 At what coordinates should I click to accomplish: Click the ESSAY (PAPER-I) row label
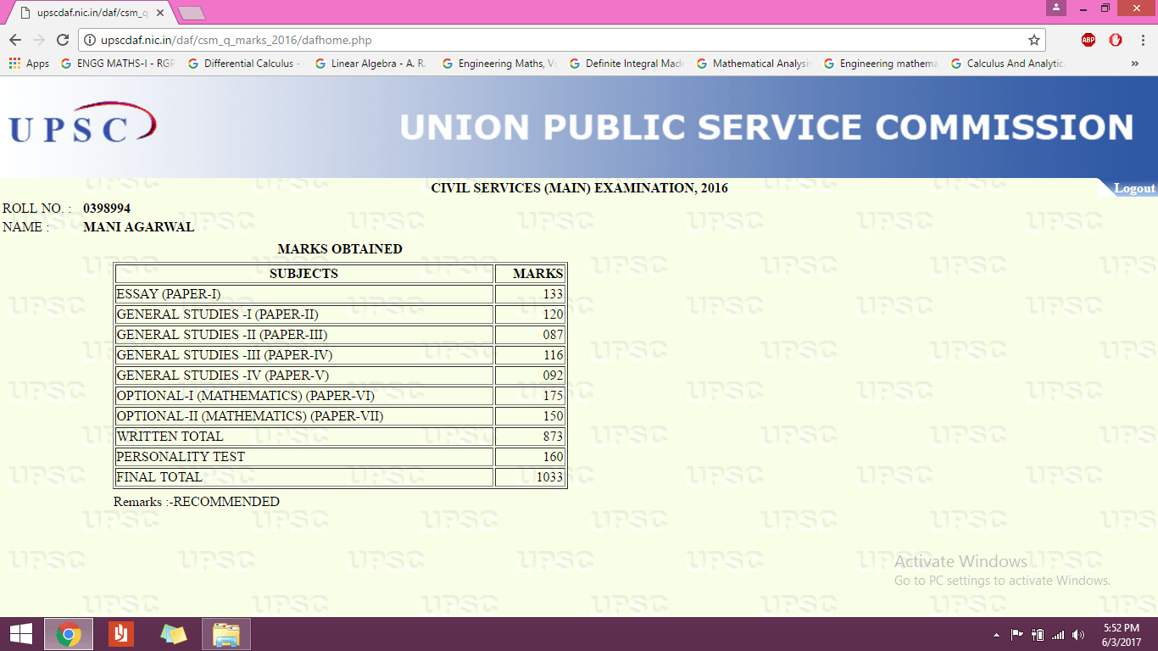tap(168, 294)
